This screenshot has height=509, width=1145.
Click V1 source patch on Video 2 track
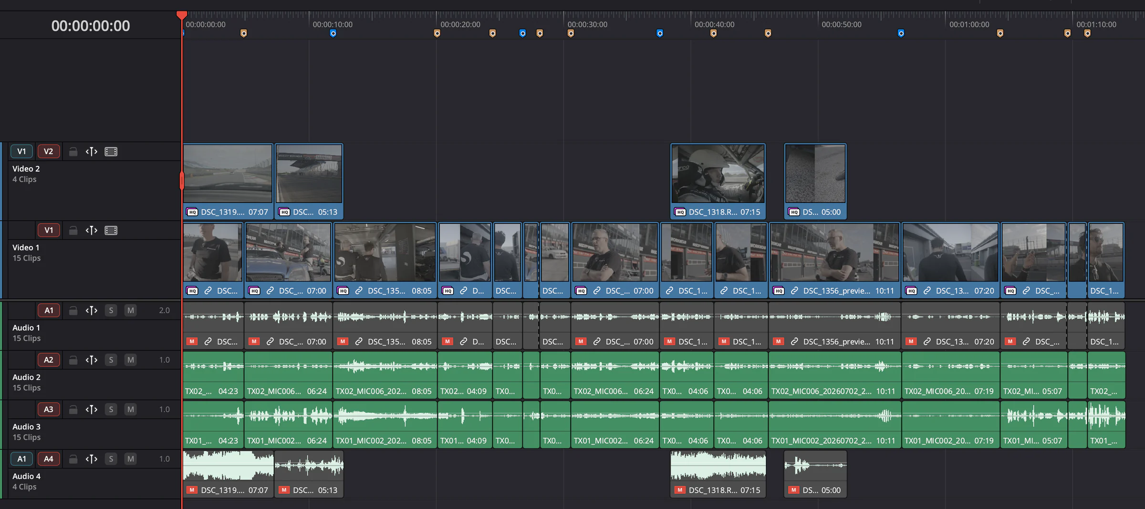click(x=21, y=152)
